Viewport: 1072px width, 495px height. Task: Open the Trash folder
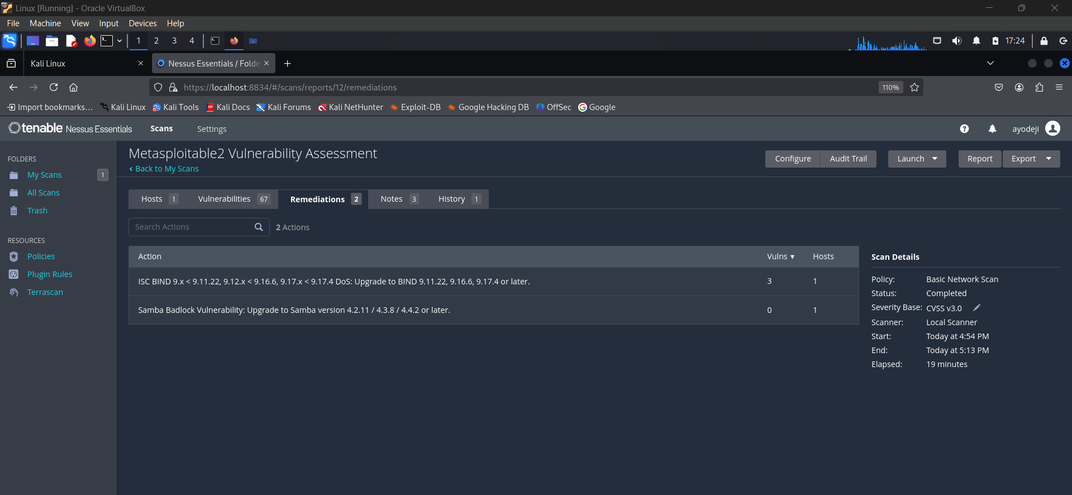(x=37, y=211)
